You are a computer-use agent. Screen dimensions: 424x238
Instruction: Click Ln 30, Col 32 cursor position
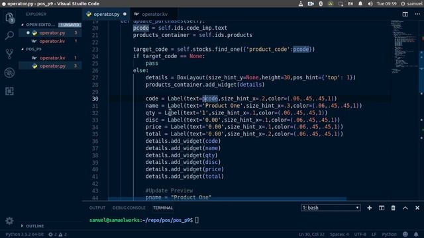tap(311, 234)
